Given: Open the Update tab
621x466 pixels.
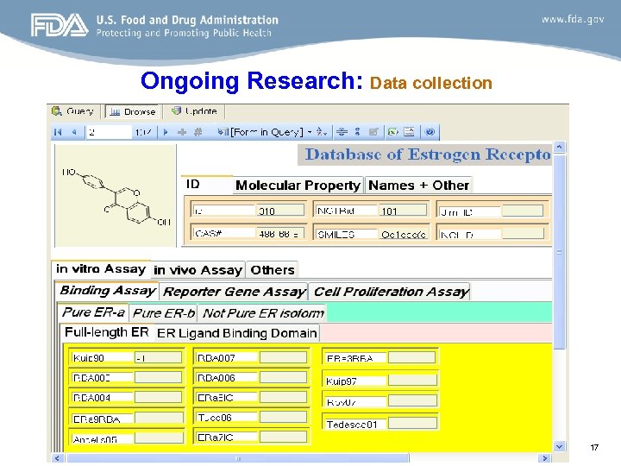Looking at the screenshot, I should 195,111.
